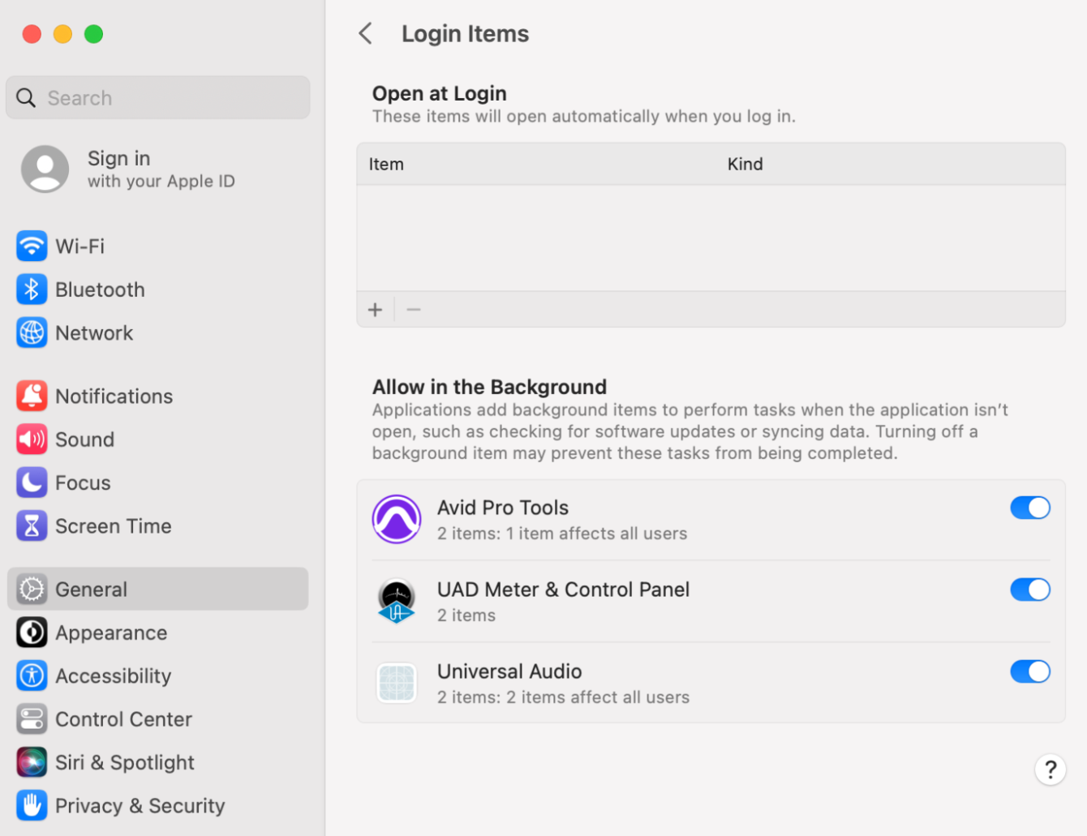Switch off Universal Audio background toggle

pyautogui.click(x=1030, y=671)
